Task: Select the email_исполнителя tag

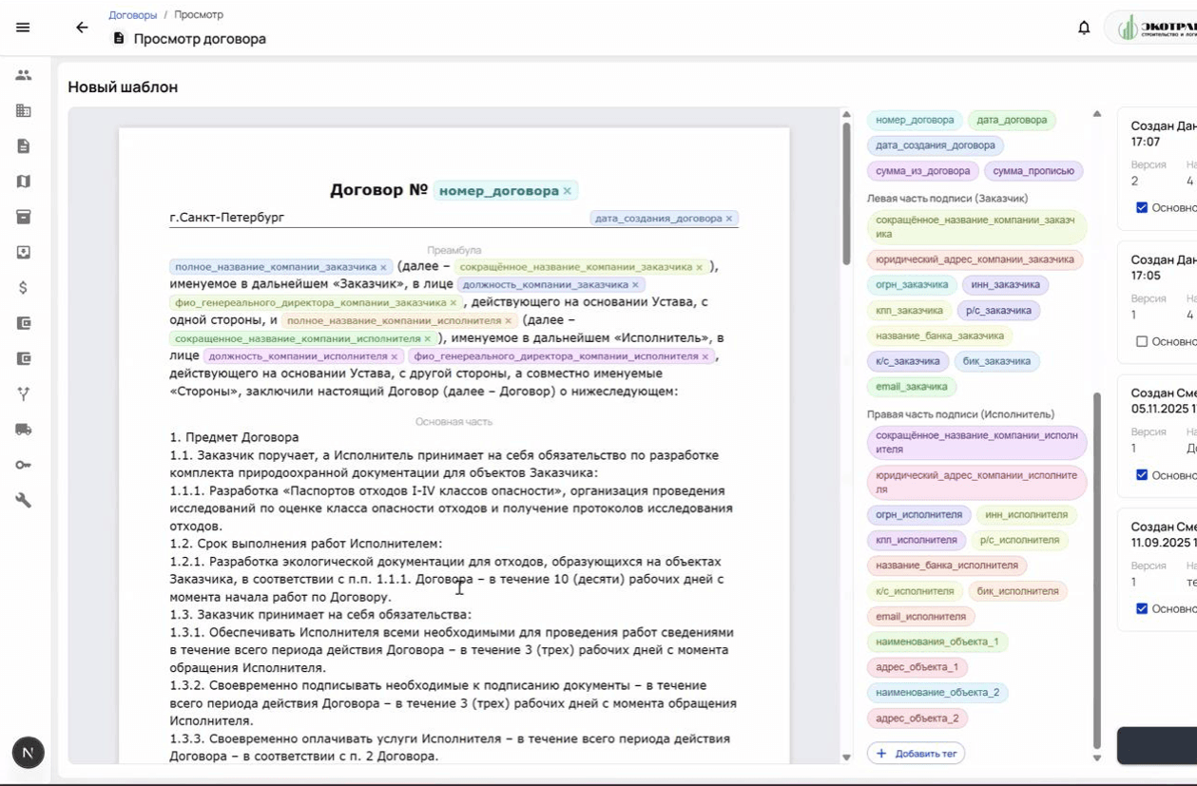Action: [x=920, y=617]
